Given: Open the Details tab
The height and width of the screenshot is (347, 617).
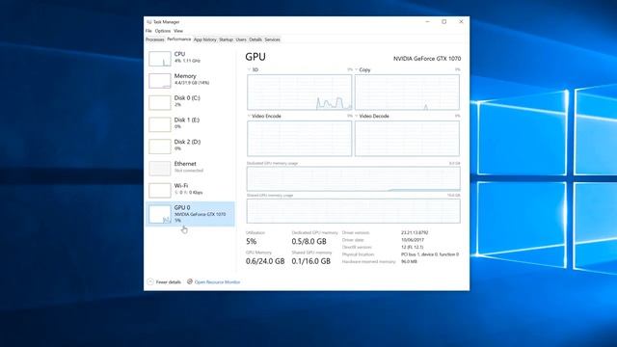Looking at the screenshot, I should point(255,40).
